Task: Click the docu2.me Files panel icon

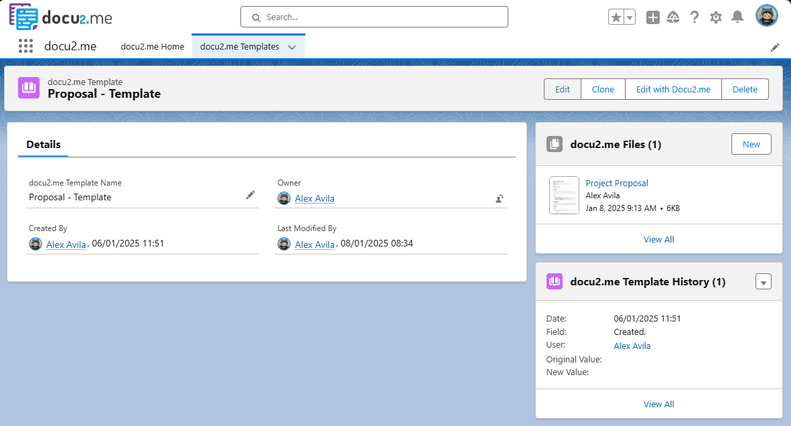Action: click(555, 145)
